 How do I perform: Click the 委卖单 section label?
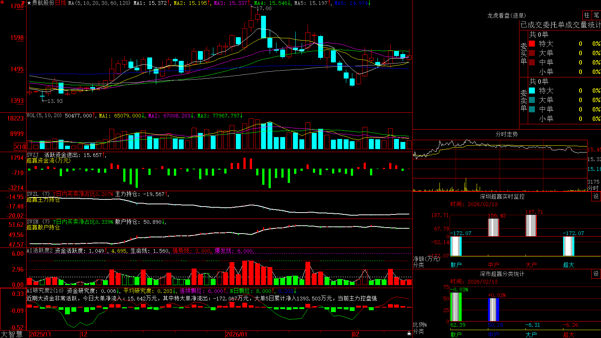tap(524, 100)
